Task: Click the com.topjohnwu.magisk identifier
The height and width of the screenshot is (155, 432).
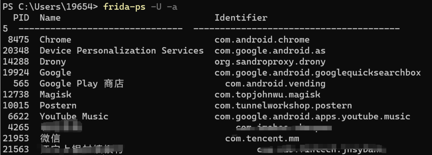Action: click(267, 95)
